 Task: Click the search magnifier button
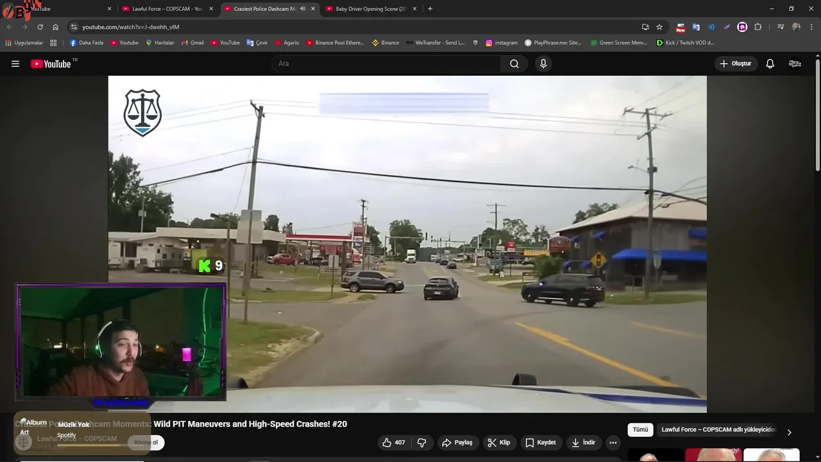pos(514,64)
